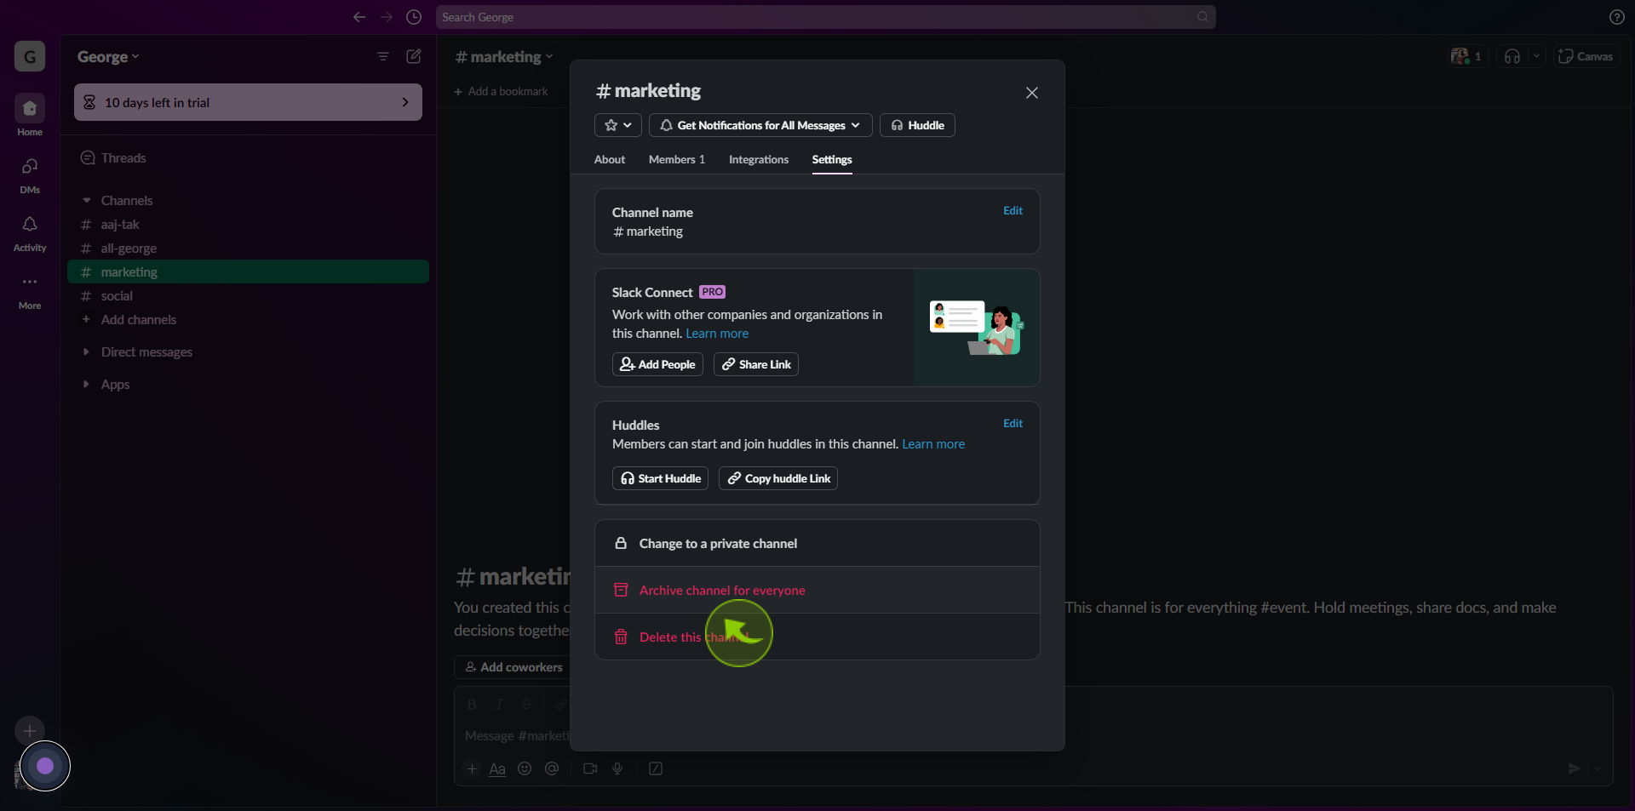Open slash shortcuts icon in composer
The width and height of the screenshot is (1635, 811).
click(656, 768)
